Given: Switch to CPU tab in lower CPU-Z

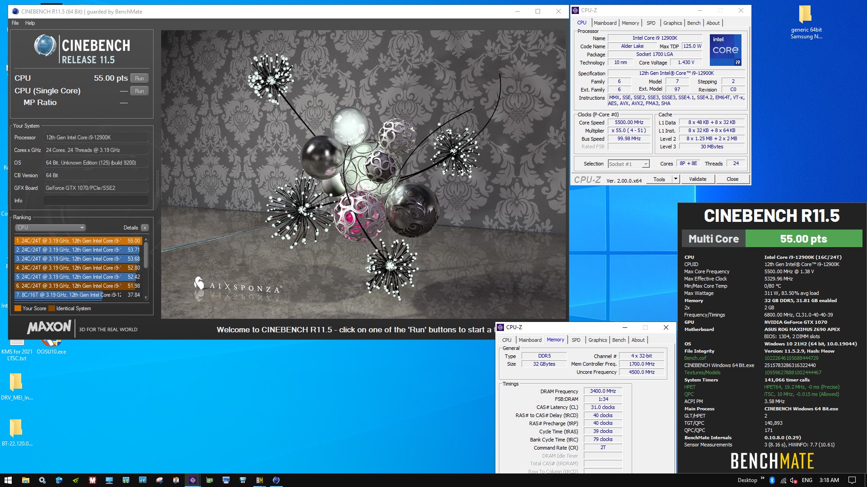Looking at the screenshot, I should pyautogui.click(x=507, y=340).
